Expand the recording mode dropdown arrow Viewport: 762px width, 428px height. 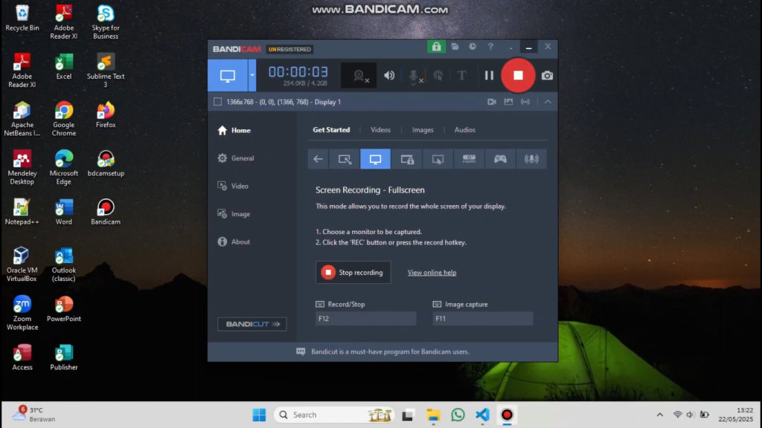pyautogui.click(x=252, y=76)
